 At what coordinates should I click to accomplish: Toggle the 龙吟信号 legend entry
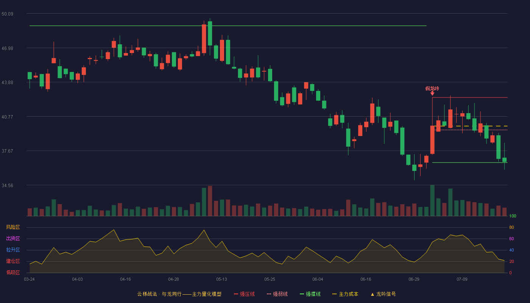pyautogui.click(x=383, y=294)
